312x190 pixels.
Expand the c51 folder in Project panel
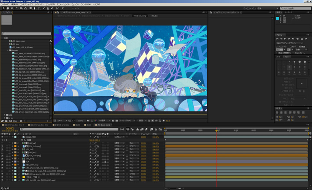pyautogui.click(x=5, y=115)
